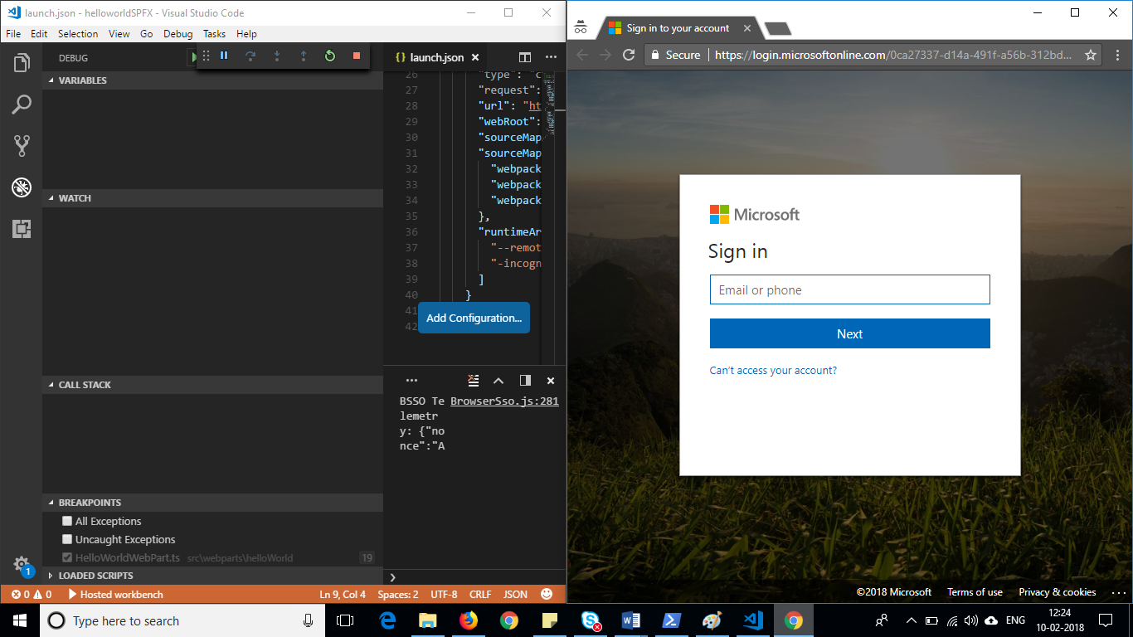Image resolution: width=1133 pixels, height=637 pixels.
Task: Open the Manage gear in activity bar
Action: pyautogui.click(x=22, y=565)
